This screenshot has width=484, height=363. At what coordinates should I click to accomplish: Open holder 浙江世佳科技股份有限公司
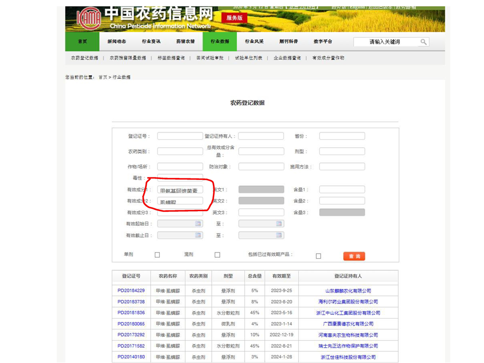(x=348, y=357)
